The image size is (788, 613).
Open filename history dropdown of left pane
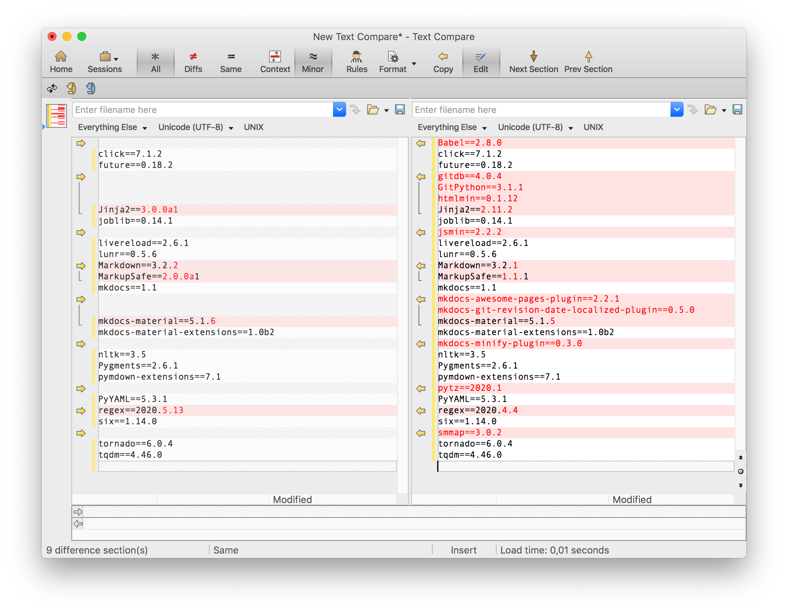tap(339, 110)
